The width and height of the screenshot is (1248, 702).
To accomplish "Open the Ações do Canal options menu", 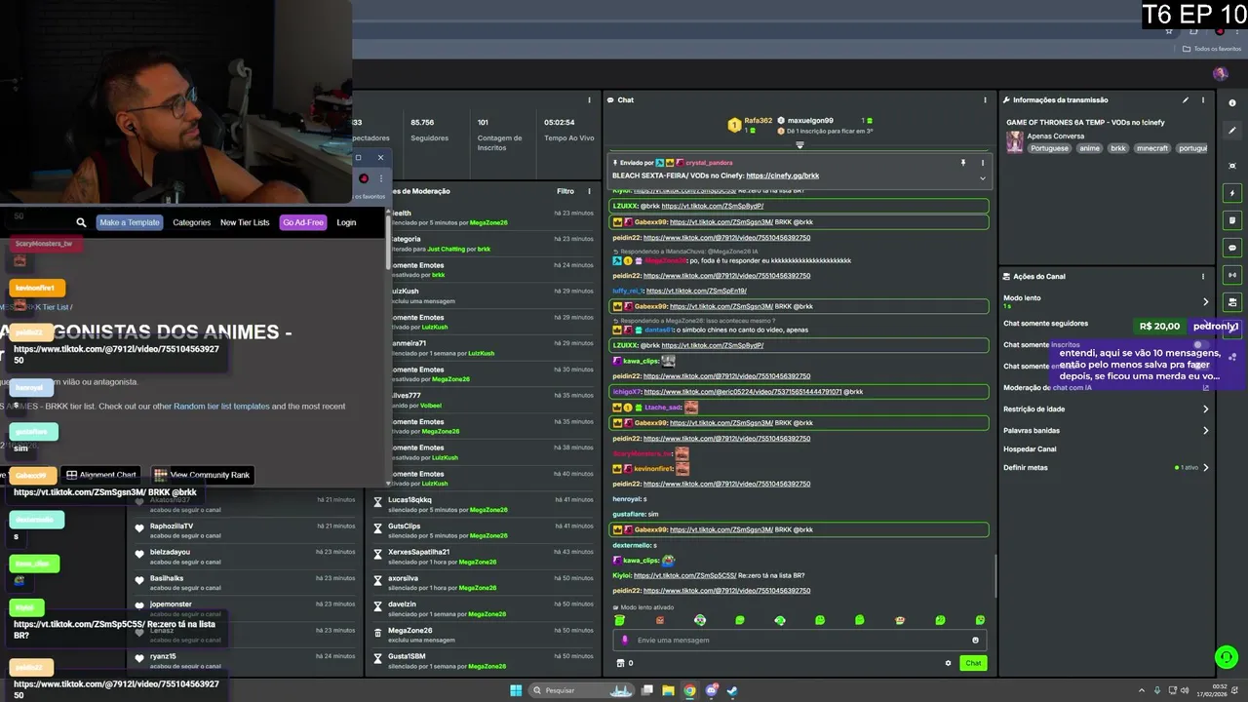I will tap(1203, 276).
